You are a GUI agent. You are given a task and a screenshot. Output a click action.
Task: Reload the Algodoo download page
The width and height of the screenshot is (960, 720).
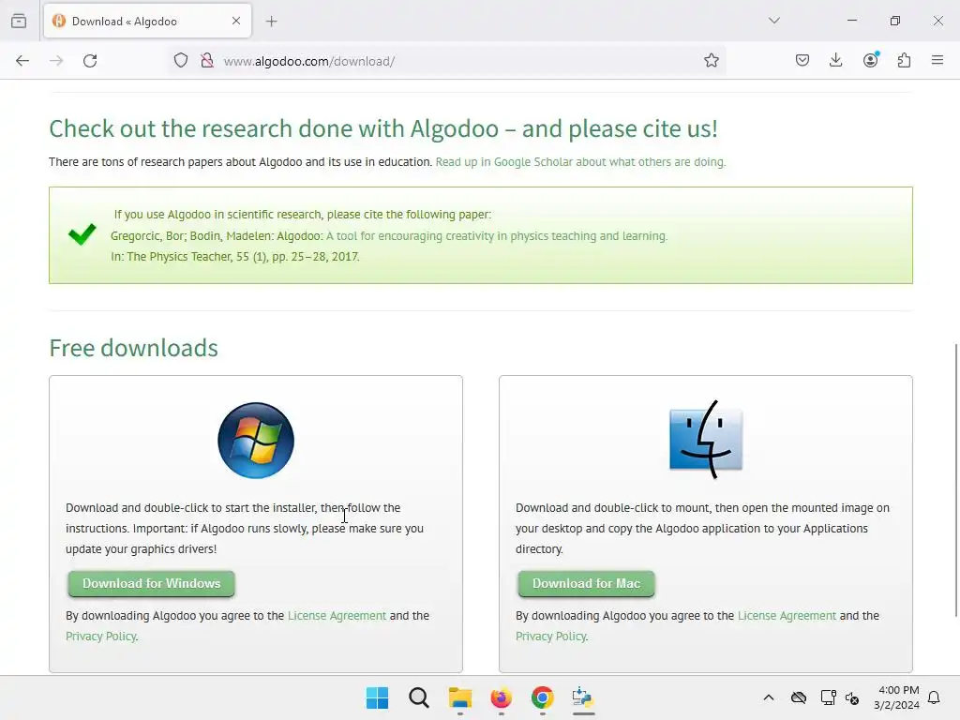90,61
